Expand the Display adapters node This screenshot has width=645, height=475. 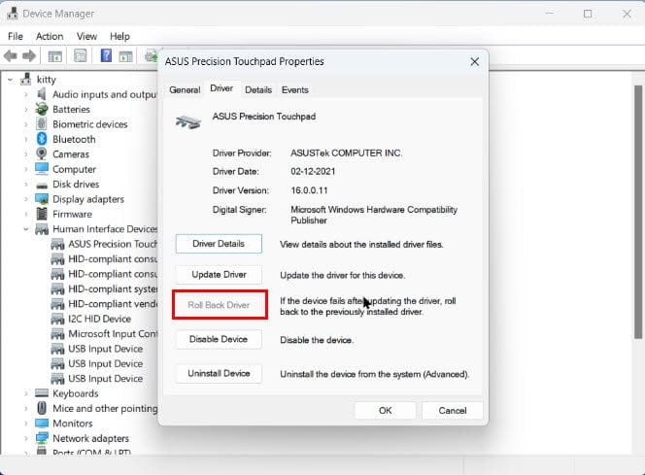tap(26, 199)
